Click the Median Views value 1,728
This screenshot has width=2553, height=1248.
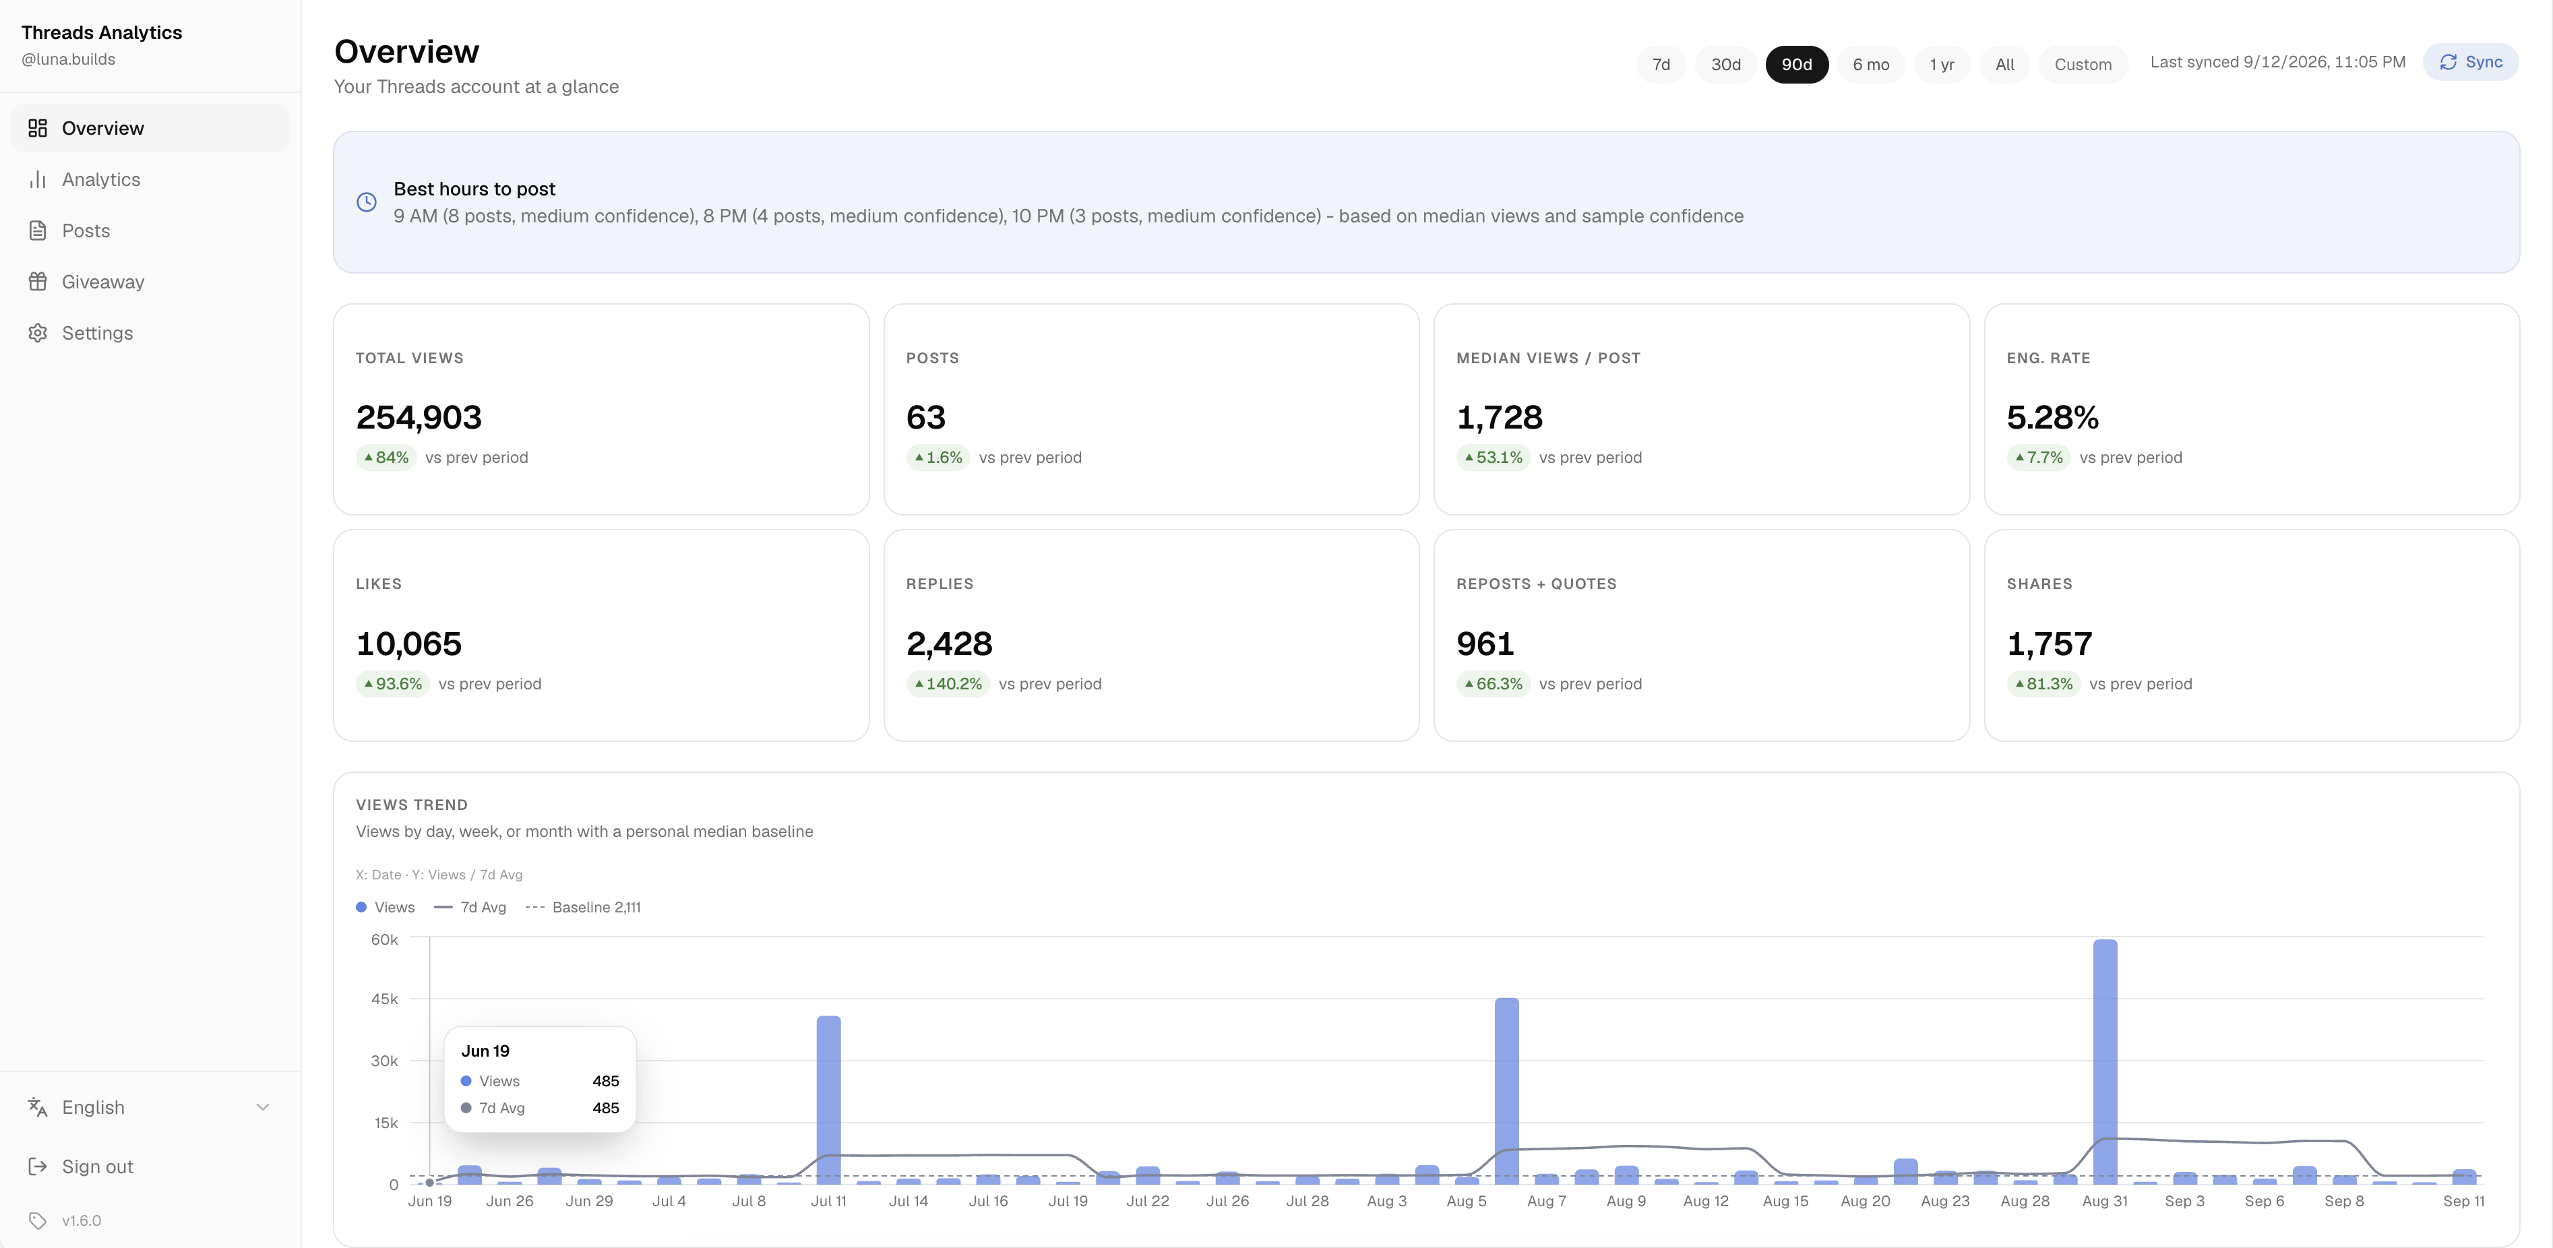coord(1500,417)
